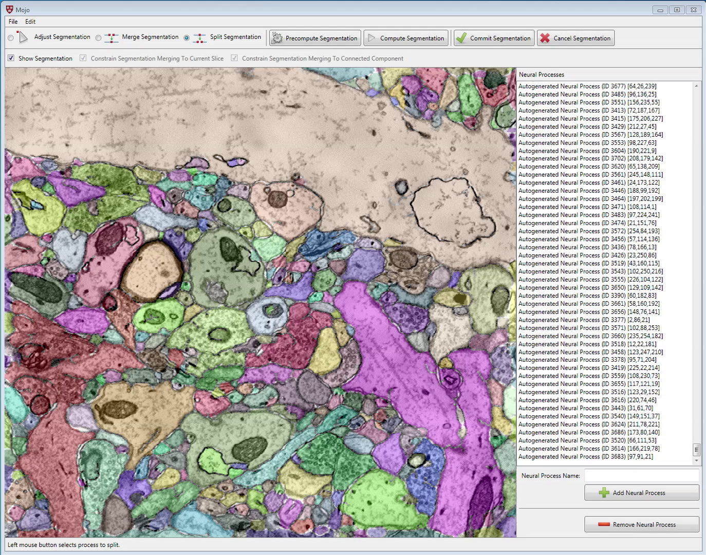Click the Compute Segmentation play icon

click(371, 38)
